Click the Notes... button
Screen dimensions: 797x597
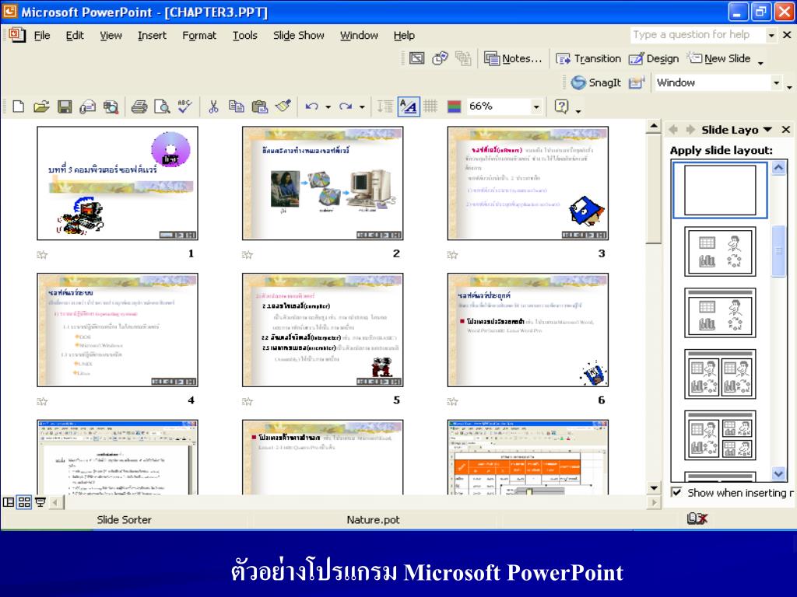coord(513,58)
